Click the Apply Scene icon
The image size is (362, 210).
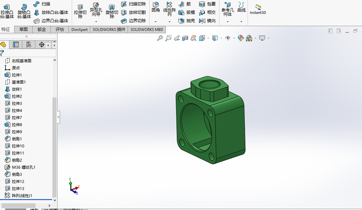point(249,38)
